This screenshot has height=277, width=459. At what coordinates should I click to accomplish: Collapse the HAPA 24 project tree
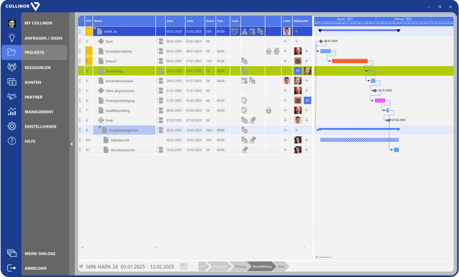pos(95,28)
